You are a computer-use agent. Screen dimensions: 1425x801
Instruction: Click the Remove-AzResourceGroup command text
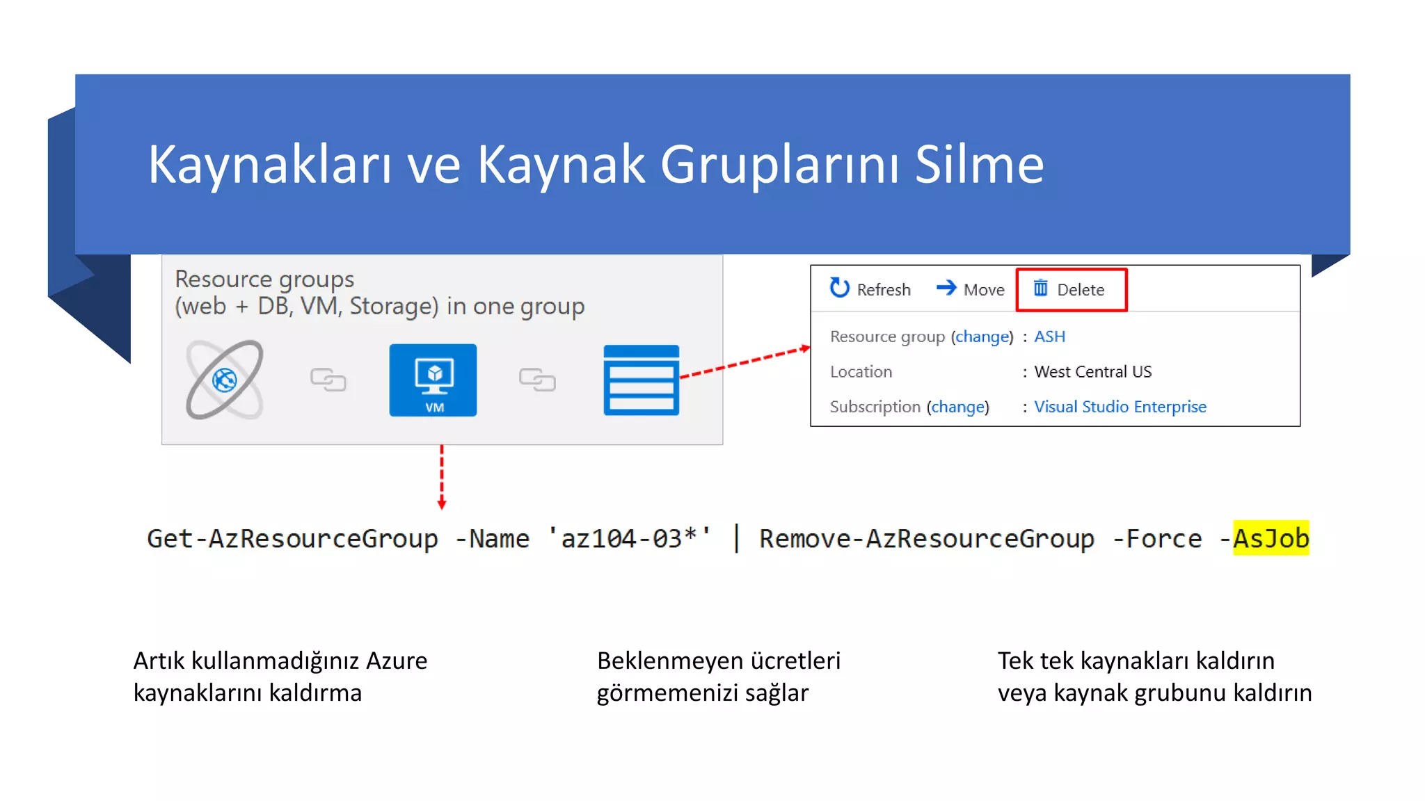point(927,539)
